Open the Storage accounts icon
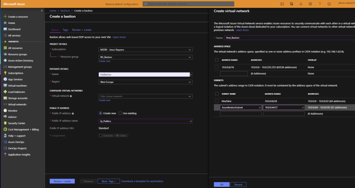Screen dimensions: 355x188 (x=5, y=98)
